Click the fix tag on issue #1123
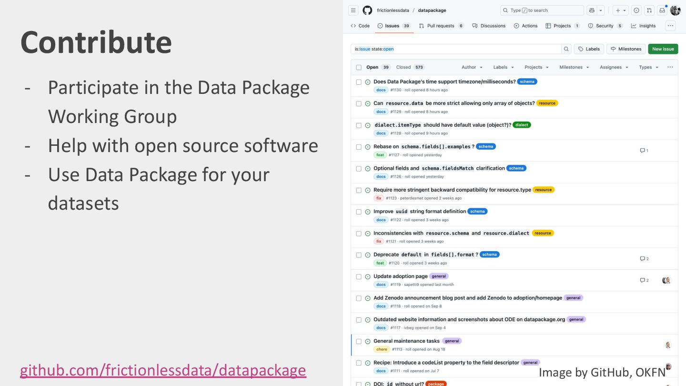The width and height of the screenshot is (686, 386). click(x=379, y=198)
